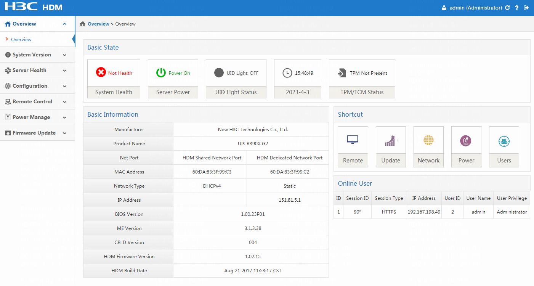Expand Configuration chevron

coord(64,86)
